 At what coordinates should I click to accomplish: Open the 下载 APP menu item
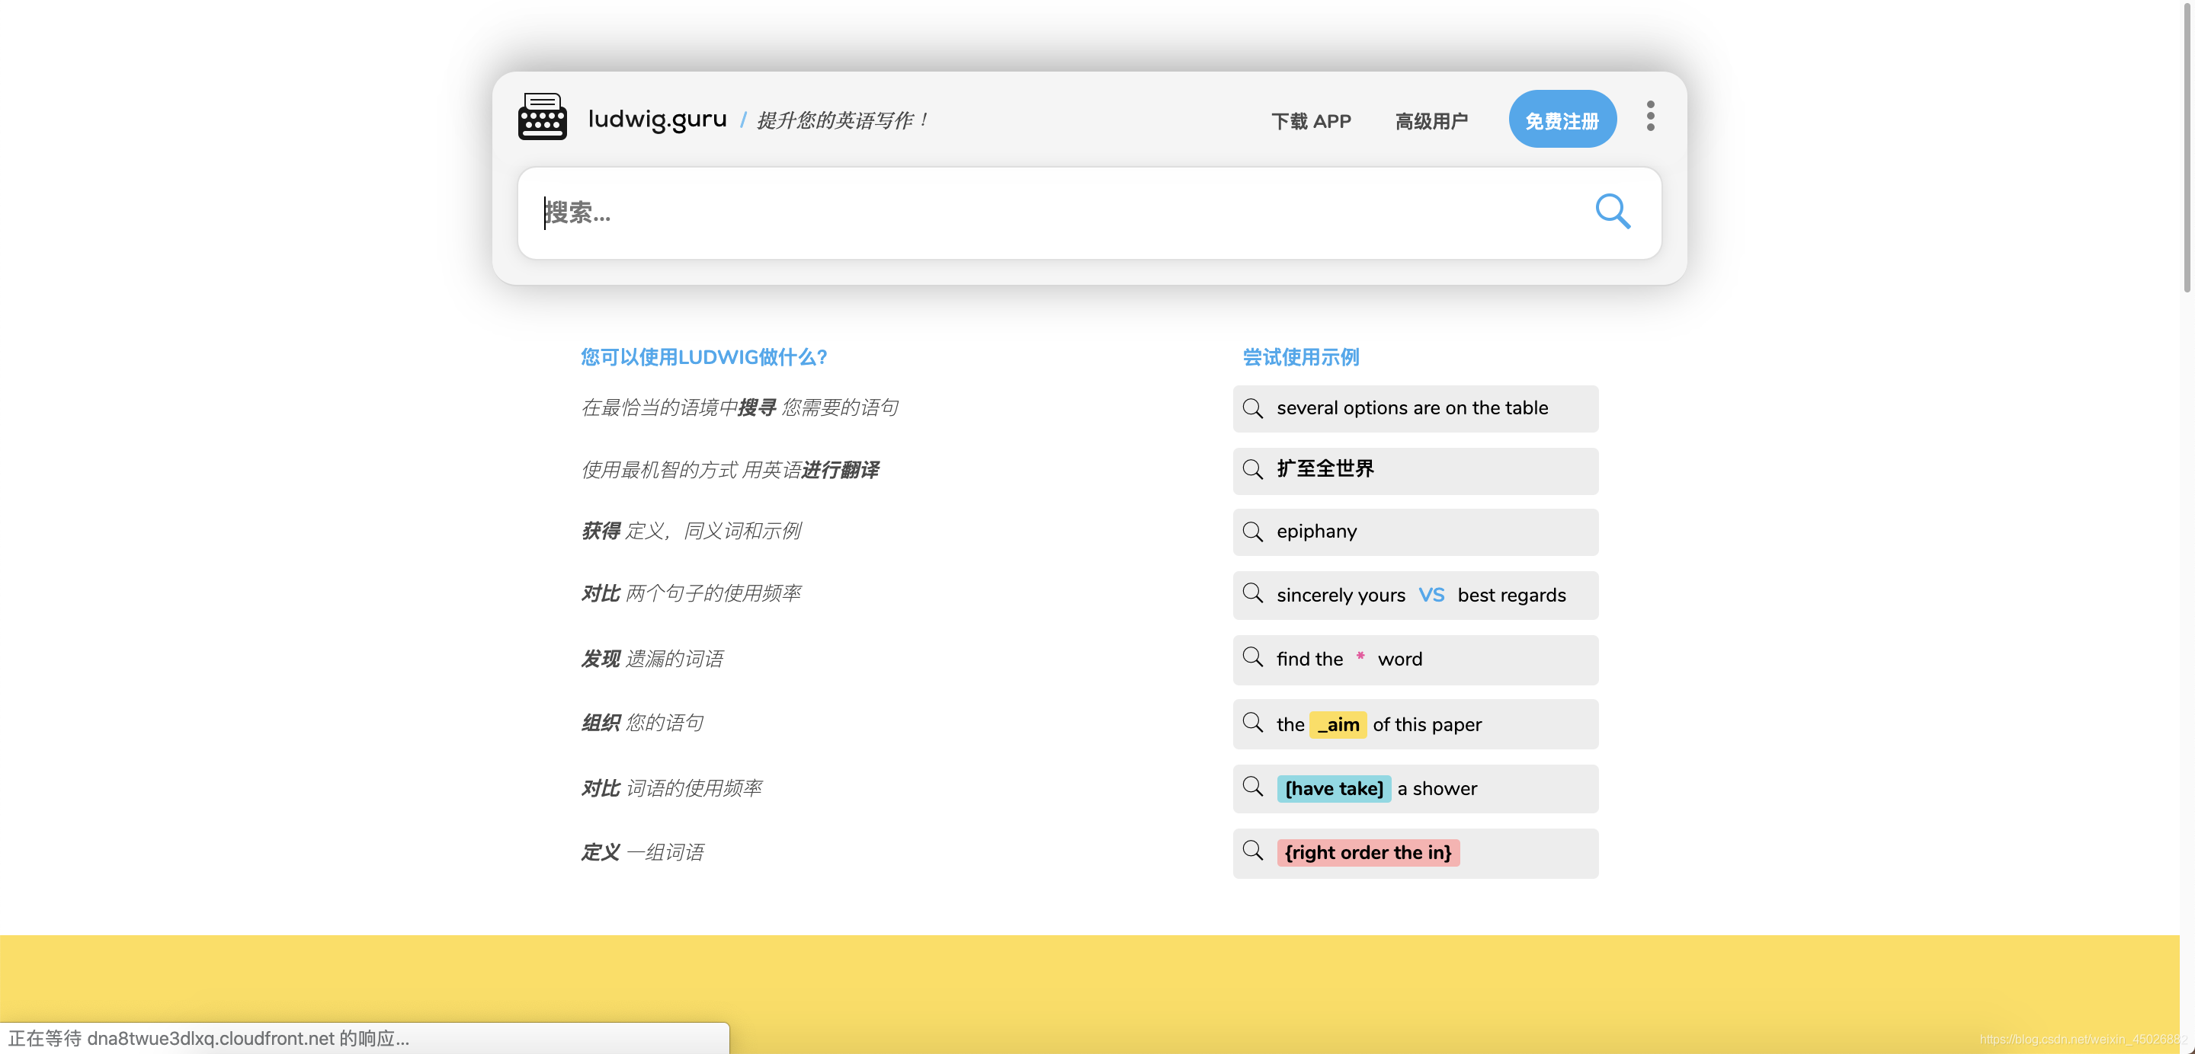1311,122
